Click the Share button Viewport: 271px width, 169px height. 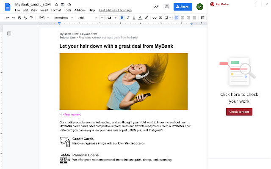click(183, 7)
